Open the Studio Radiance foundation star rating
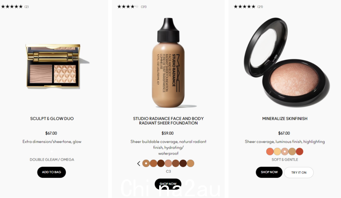This screenshot has width=341, height=198. pyautogui.click(x=132, y=7)
